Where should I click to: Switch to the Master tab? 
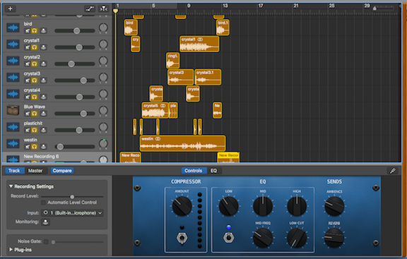pos(35,171)
